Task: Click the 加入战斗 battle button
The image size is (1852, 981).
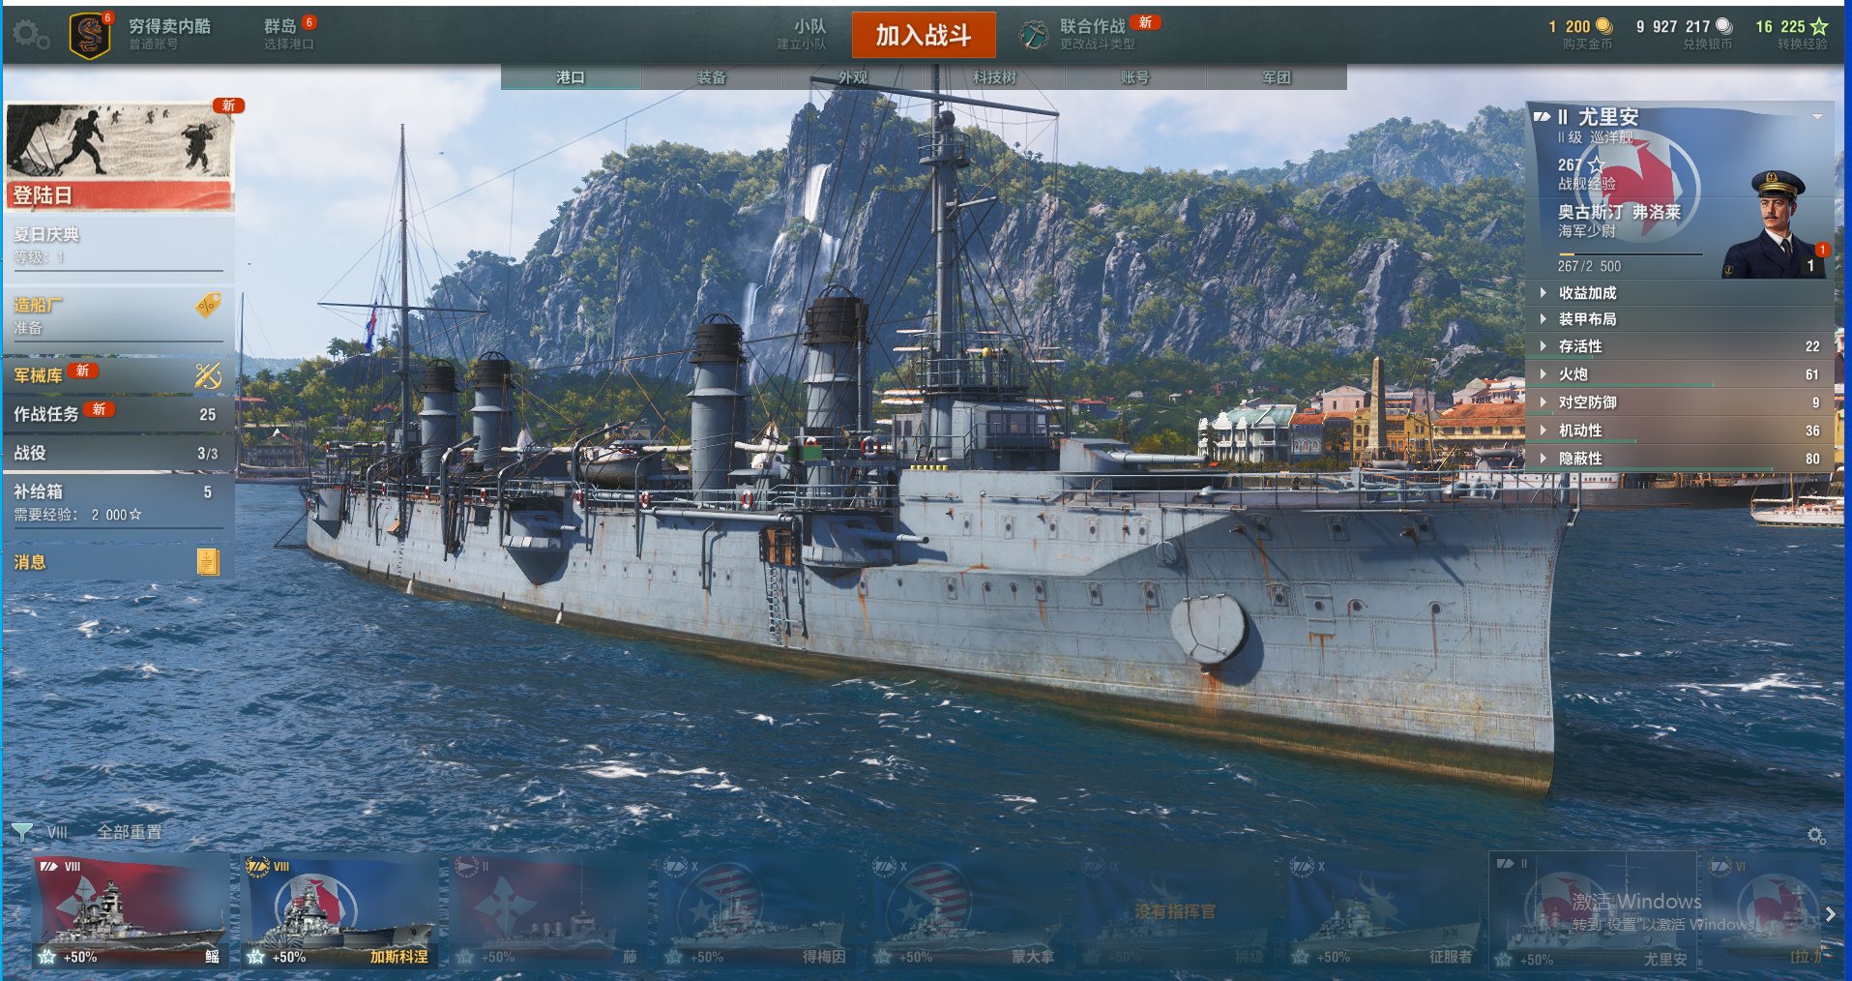Action: 924,36
